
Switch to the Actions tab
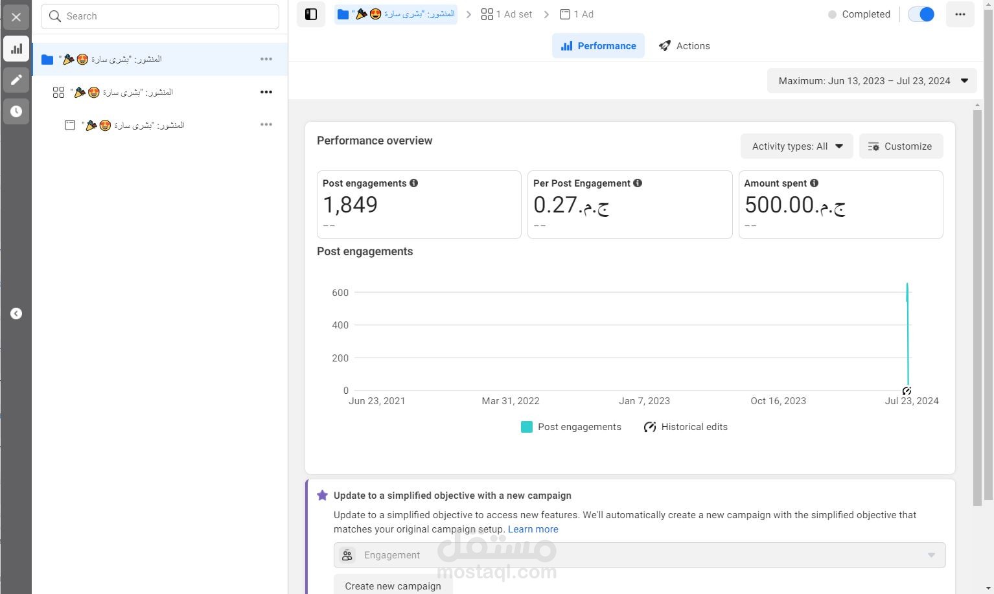pyautogui.click(x=684, y=46)
